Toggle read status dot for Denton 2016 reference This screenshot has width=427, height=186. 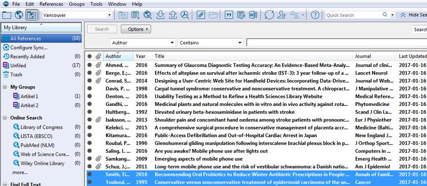(x=90, y=96)
